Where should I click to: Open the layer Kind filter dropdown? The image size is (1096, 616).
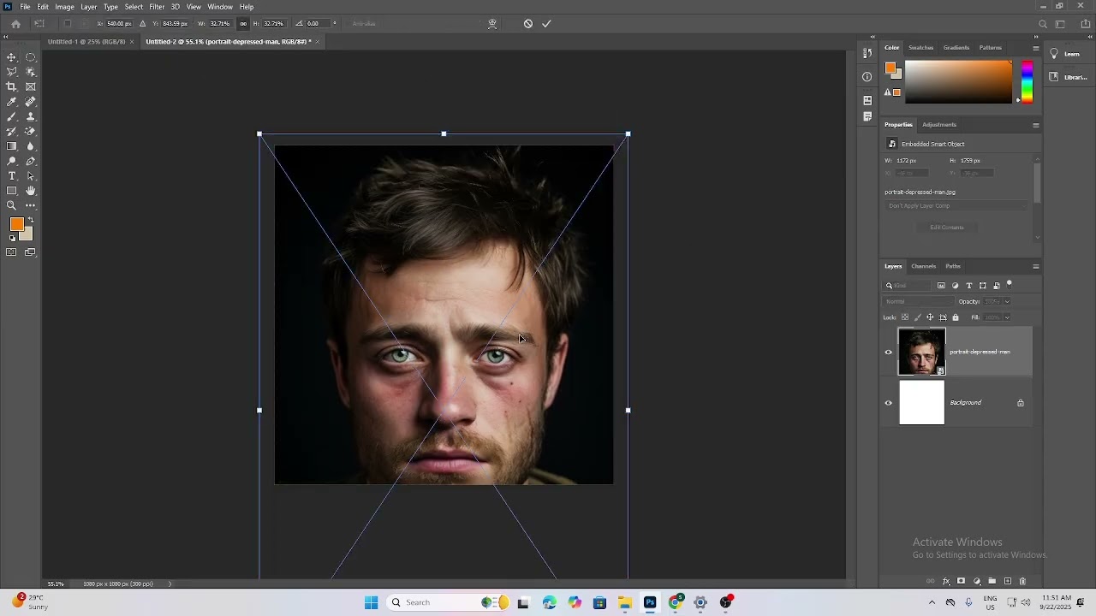tap(908, 286)
